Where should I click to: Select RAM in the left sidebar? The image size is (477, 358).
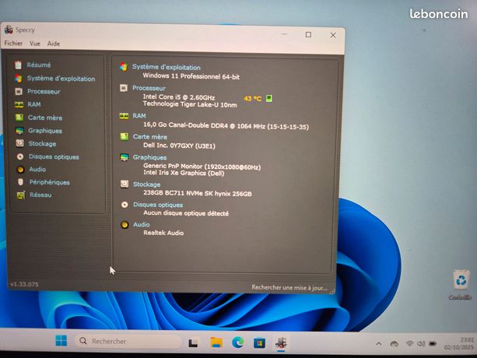34,104
